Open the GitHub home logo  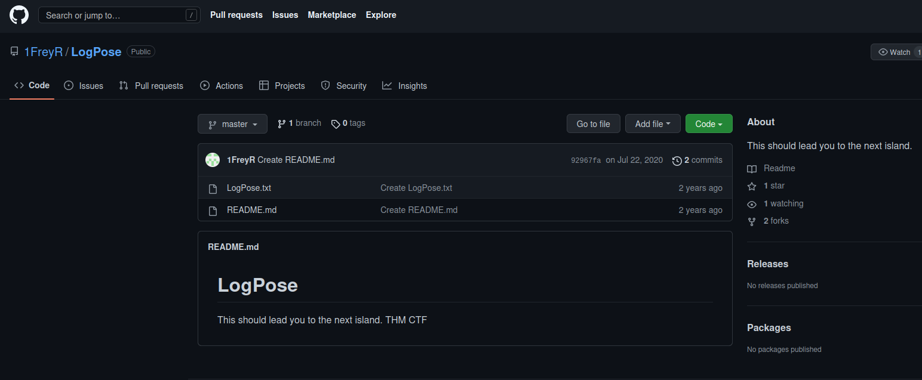tap(19, 15)
